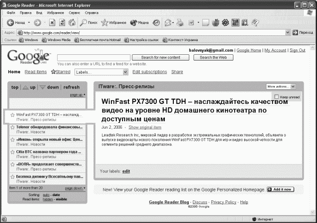Click the Refresh page toolbar icon
317x223 pixels.
(x=62, y=22)
